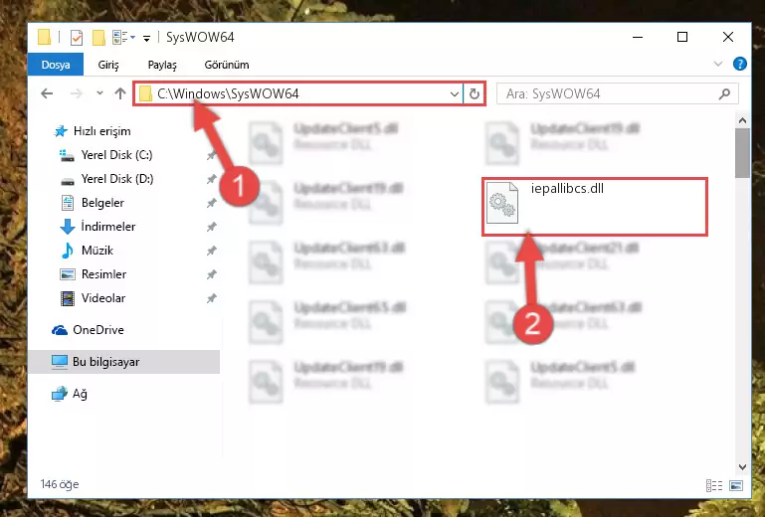Click the pin icon next to Belgeler

pyautogui.click(x=211, y=203)
